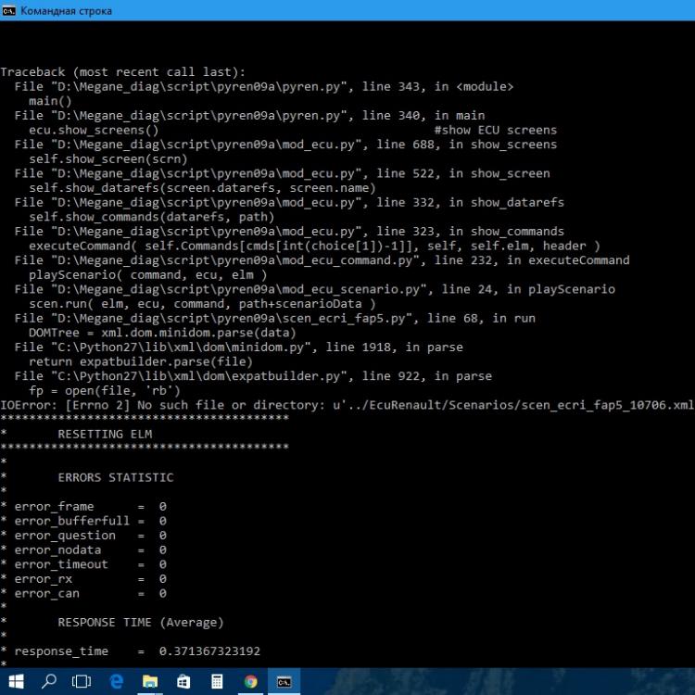Click the RESPONSE TIME (Average) heading
The height and width of the screenshot is (695, 695).
point(141,623)
